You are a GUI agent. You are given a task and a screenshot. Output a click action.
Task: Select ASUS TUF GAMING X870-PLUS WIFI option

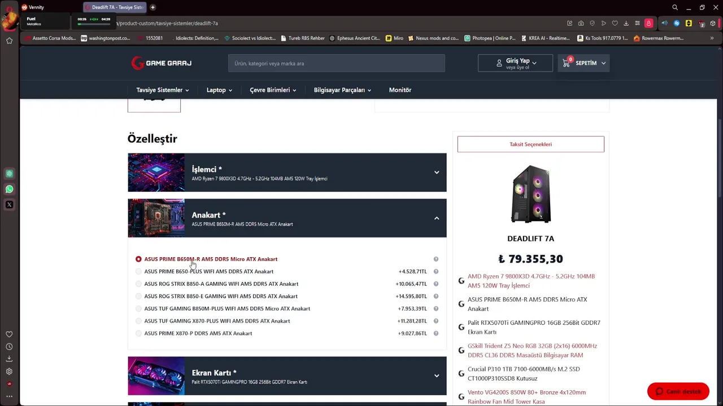(x=138, y=321)
